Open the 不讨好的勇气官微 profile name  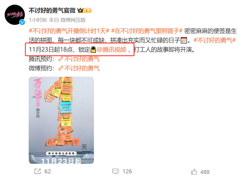pos(52,11)
